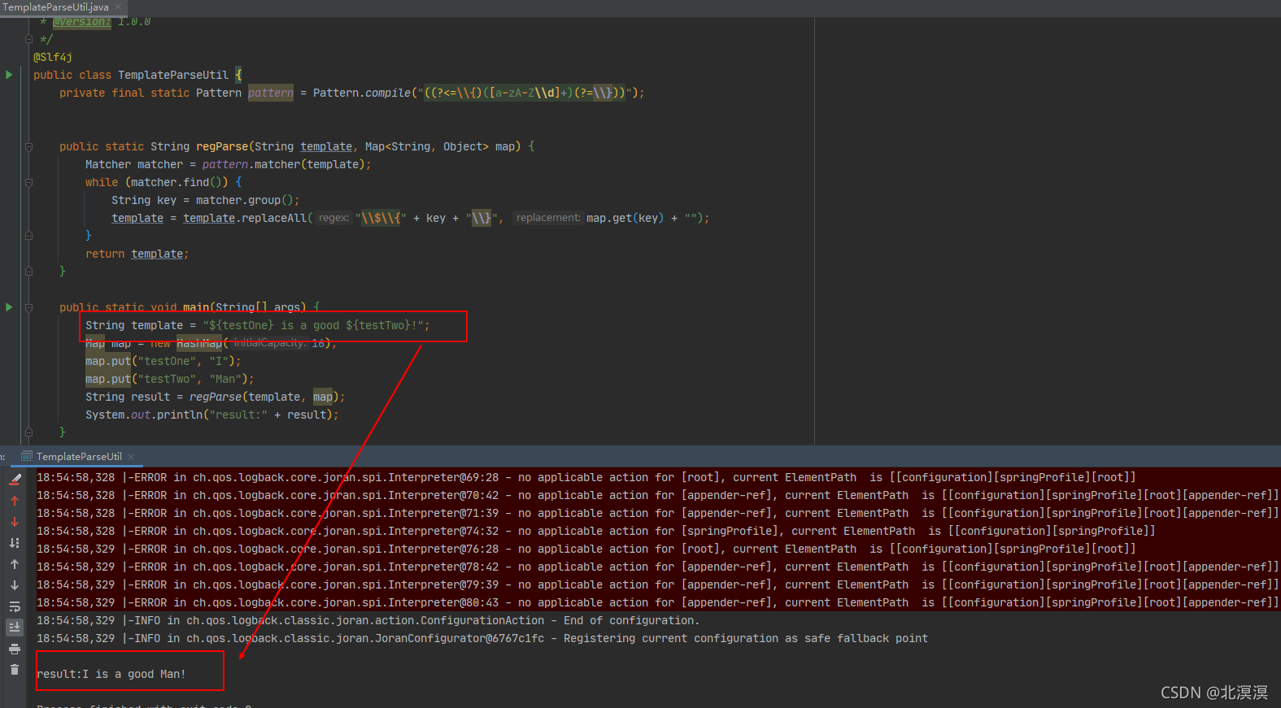
Task: Collapse the main method fold marker
Action: 28,308
